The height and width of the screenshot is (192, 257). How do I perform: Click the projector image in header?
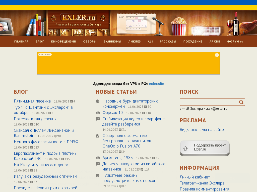207,31
